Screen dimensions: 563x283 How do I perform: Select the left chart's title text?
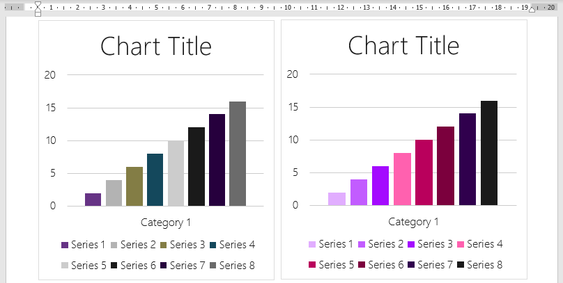click(x=156, y=47)
